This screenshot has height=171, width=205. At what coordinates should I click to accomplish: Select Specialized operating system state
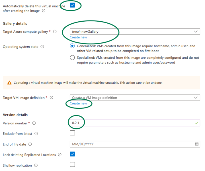72,57
